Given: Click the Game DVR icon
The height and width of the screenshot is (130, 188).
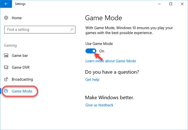Looking at the screenshot, I should pyautogui.click(x=6, y=67).
